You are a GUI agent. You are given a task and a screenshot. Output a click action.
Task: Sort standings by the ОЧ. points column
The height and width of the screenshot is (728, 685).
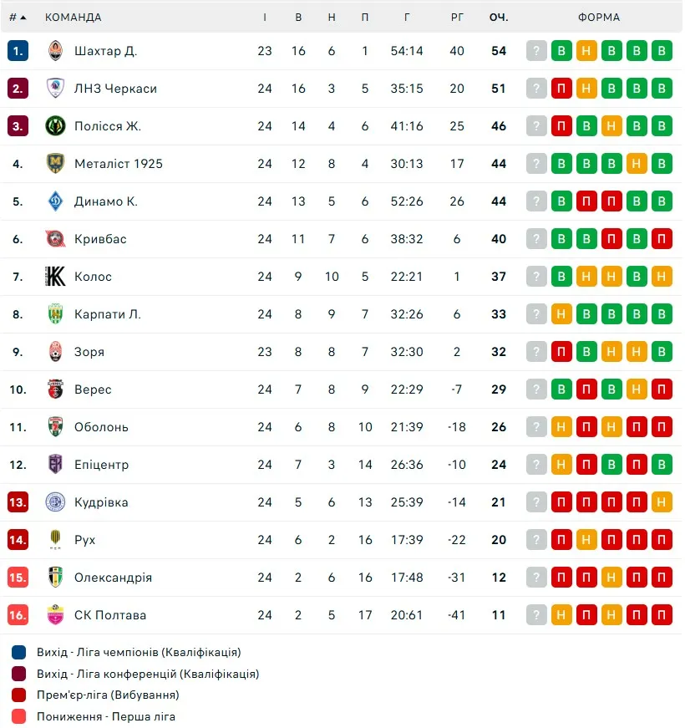click(x=499, y=18)
